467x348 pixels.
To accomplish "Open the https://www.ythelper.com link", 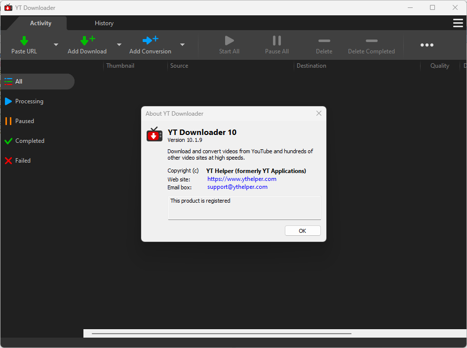I will pyautogui.click(x=242, y=179).
